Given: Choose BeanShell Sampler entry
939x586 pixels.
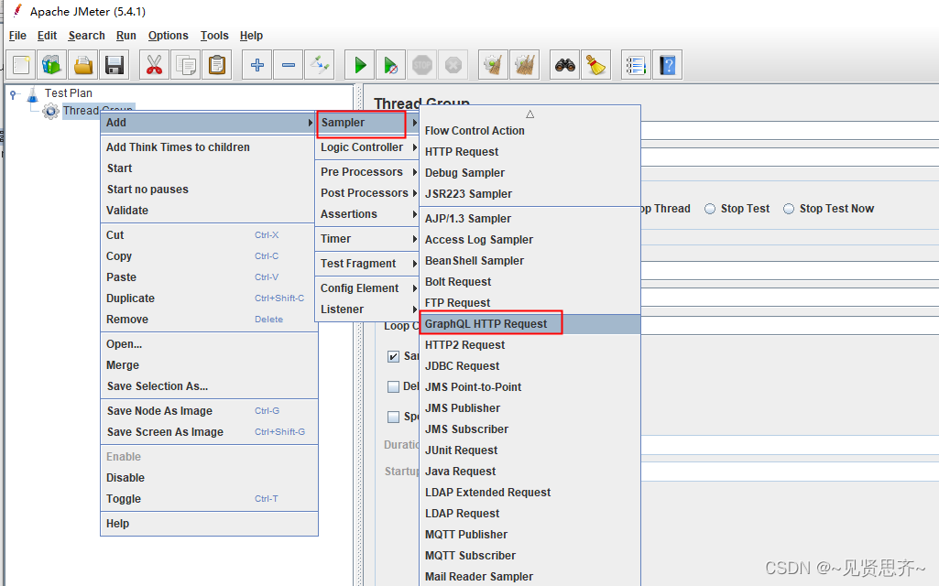Looking at the screenshot, I should 530,261.
